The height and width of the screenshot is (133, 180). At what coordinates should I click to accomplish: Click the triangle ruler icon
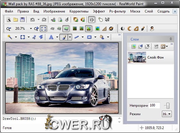pos(104,29)
